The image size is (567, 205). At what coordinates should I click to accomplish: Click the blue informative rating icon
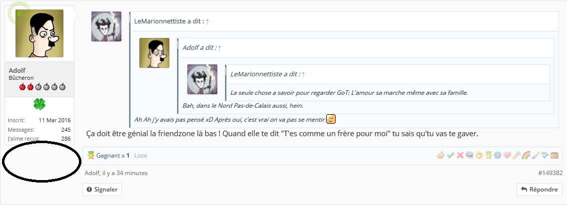[498, 155]
